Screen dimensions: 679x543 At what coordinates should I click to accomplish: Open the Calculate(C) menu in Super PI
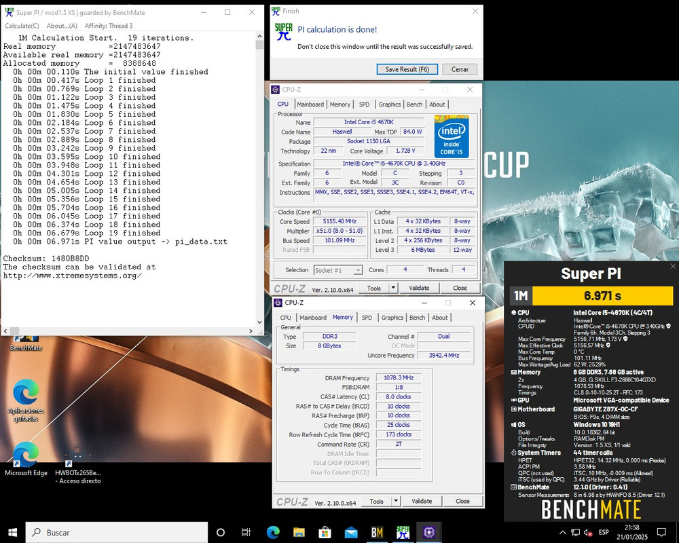(22, 26)
